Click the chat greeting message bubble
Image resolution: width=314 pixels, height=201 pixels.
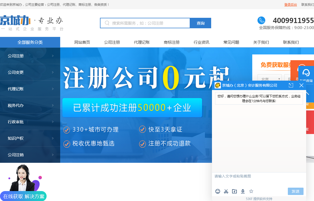click(x=259, y=98)
